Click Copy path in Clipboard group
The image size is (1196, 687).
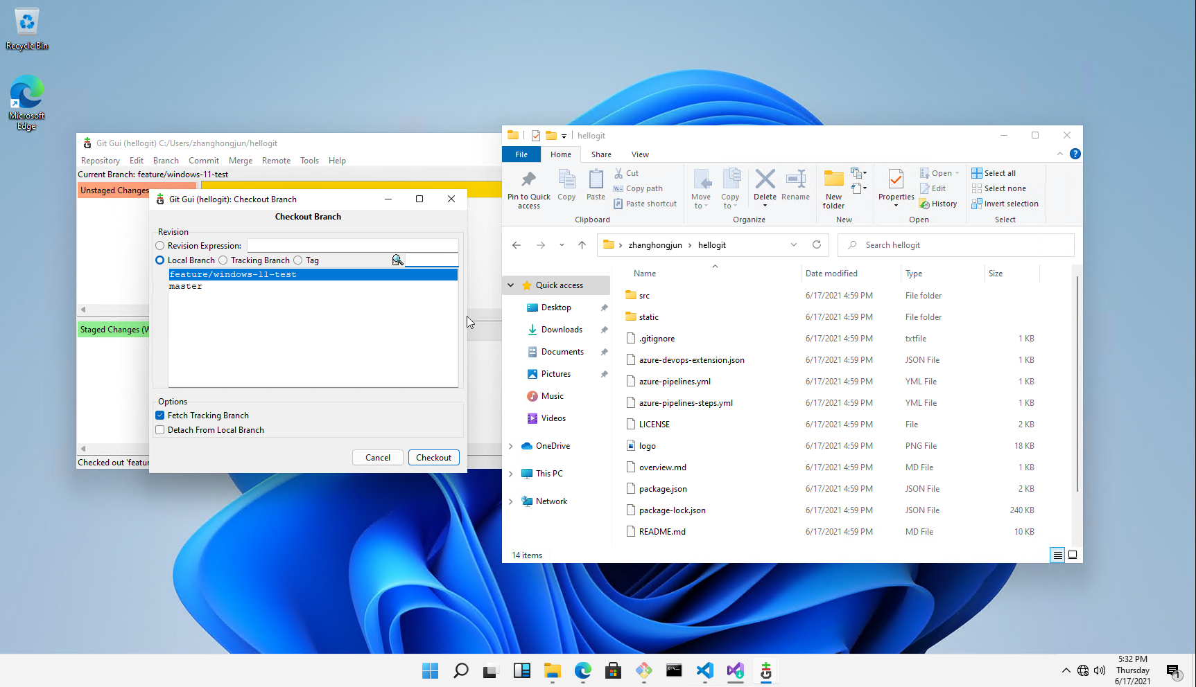(638, 188)
